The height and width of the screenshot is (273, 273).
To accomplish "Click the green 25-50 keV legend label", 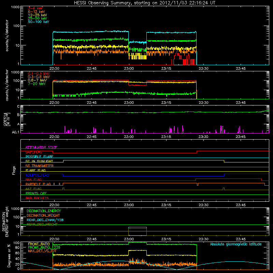I will click(x=37, y=18).
